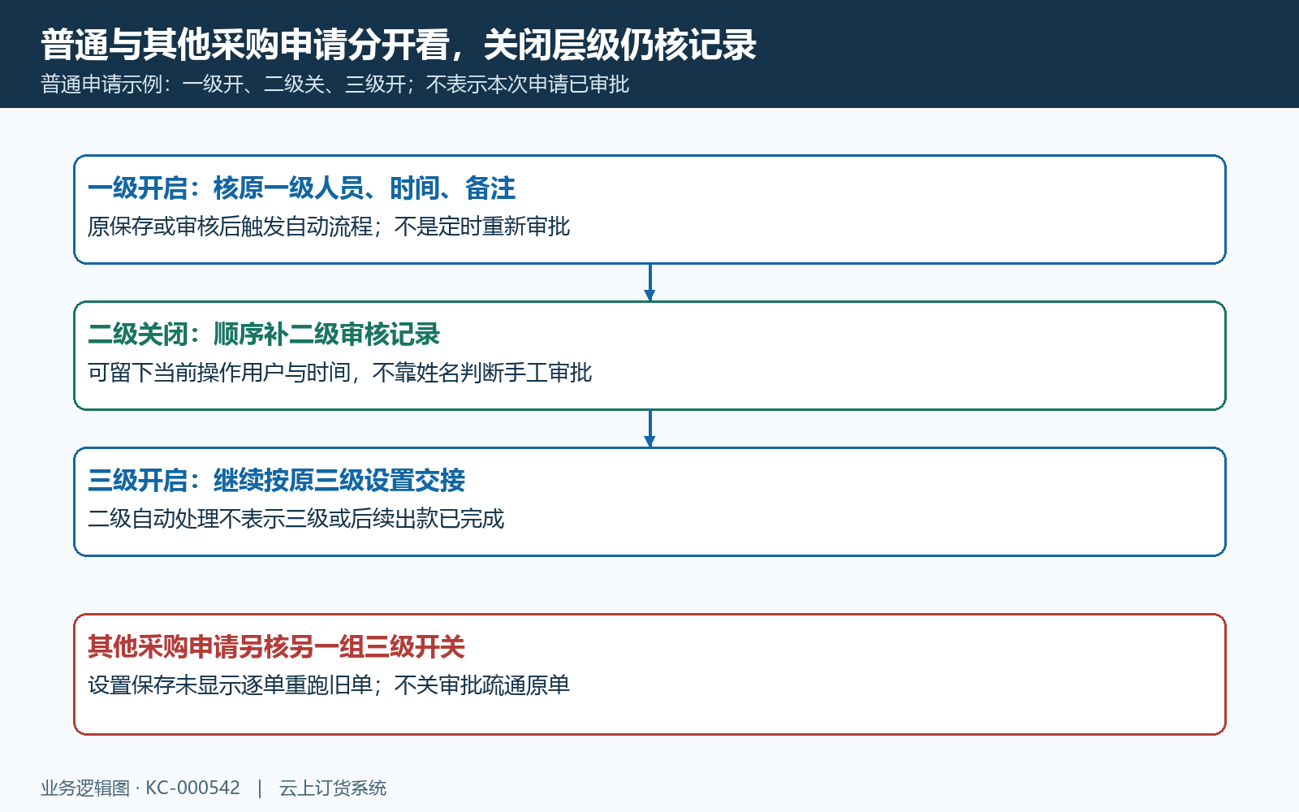Click footer text 云上订货系统
This screenshot has width=1299, height=812.
pyautogui.click(x=333, y=788)
